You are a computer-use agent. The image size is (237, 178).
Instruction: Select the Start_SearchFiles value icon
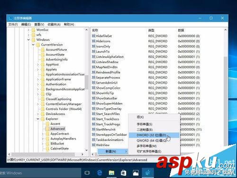click(x=94, y=114)
